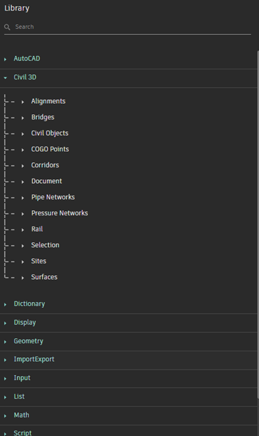Expand the Surfaces arrow
The image size is (259, 436).
[x=23, y=278]
